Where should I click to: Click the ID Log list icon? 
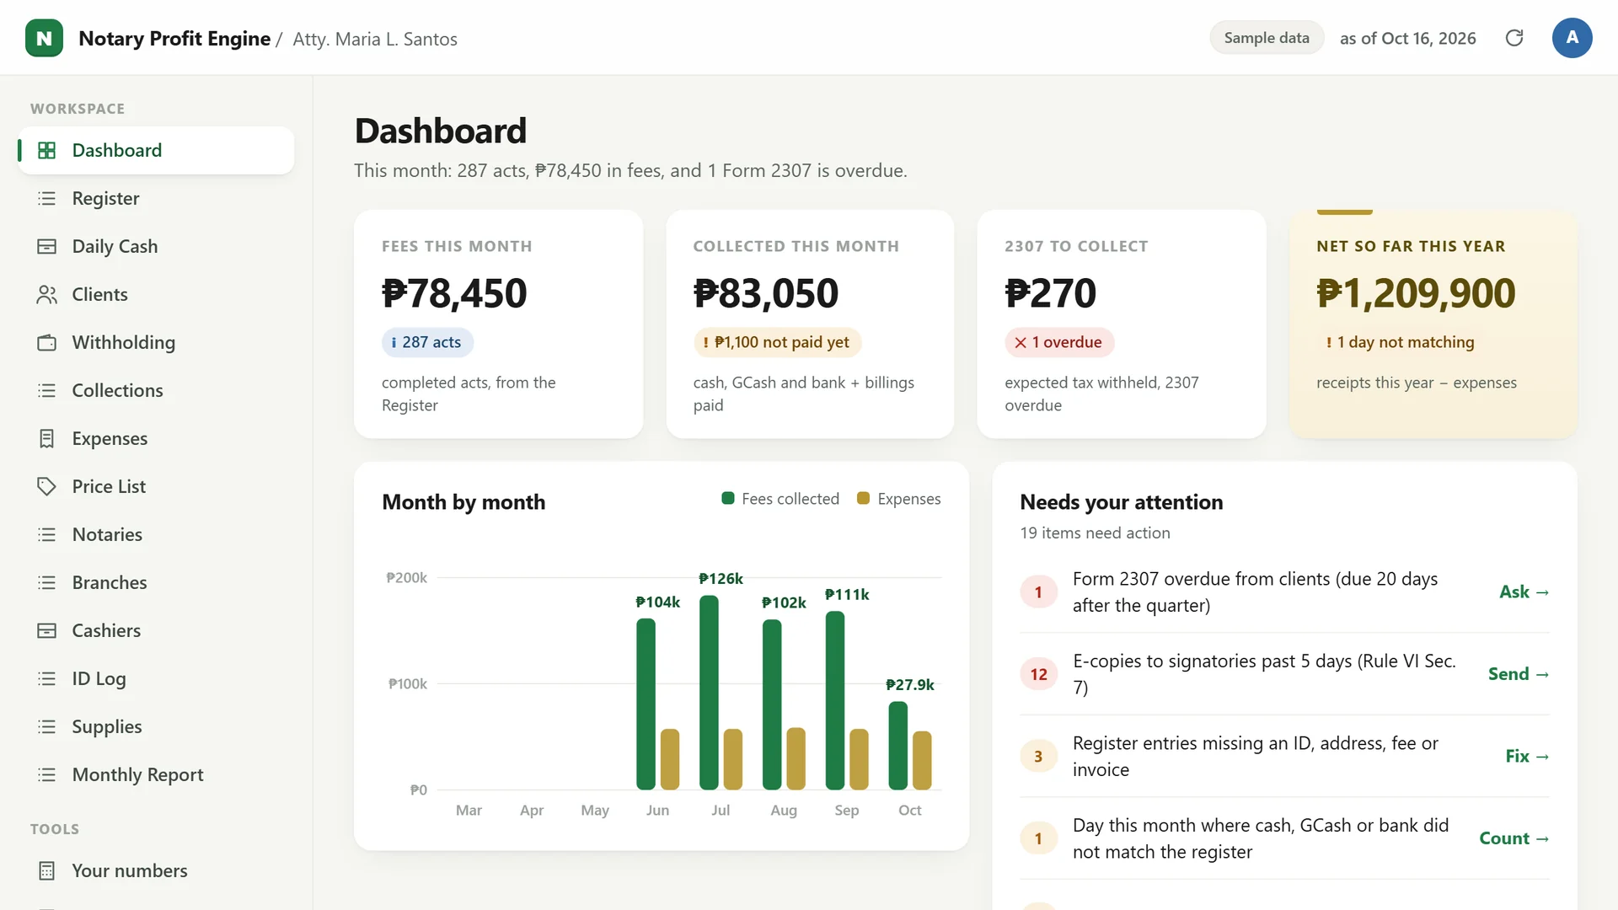[x=47, y=678]
